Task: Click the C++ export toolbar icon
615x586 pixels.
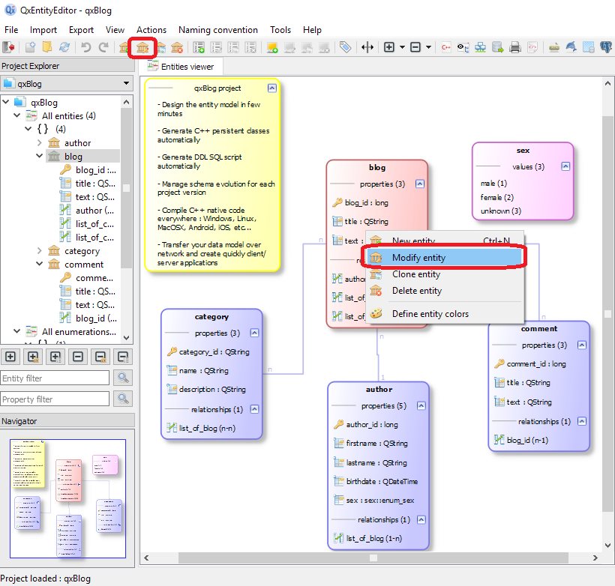Action: tap(446, 47)
